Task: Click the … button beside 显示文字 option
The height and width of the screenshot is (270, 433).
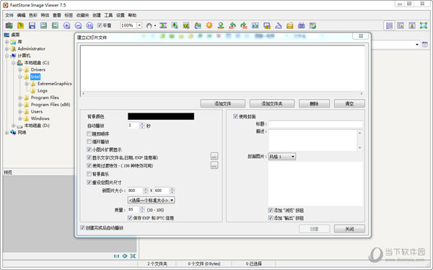Action: (214, 157)
